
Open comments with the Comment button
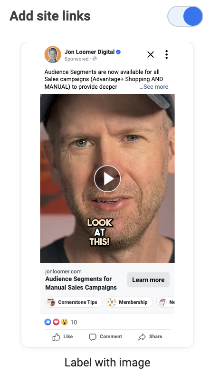tap(105, 337)
